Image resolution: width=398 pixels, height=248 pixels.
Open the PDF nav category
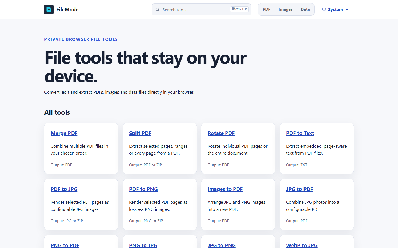point(266,9)
